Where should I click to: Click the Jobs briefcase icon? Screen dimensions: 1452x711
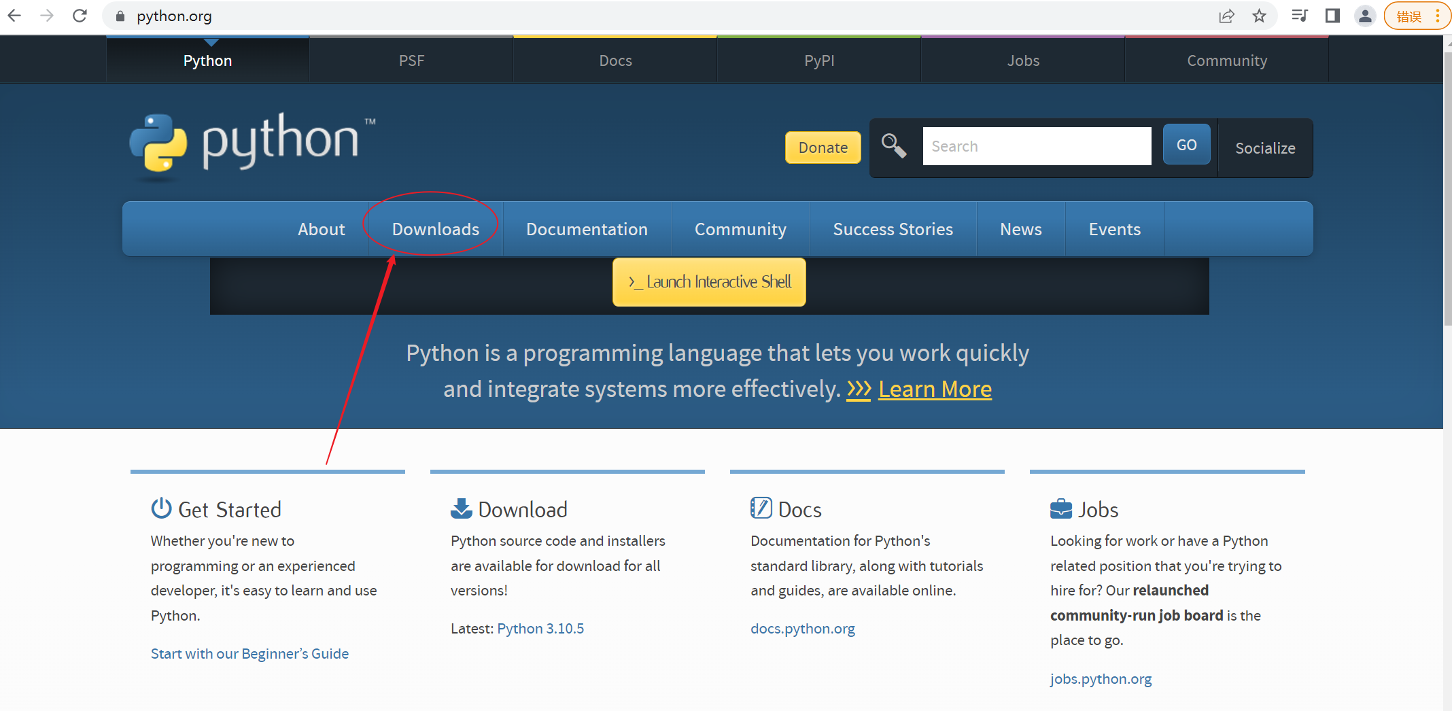click(1061, 508)
